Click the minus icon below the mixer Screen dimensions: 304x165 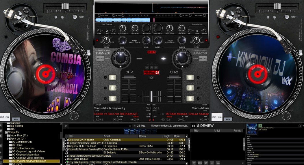pos(147,67)
